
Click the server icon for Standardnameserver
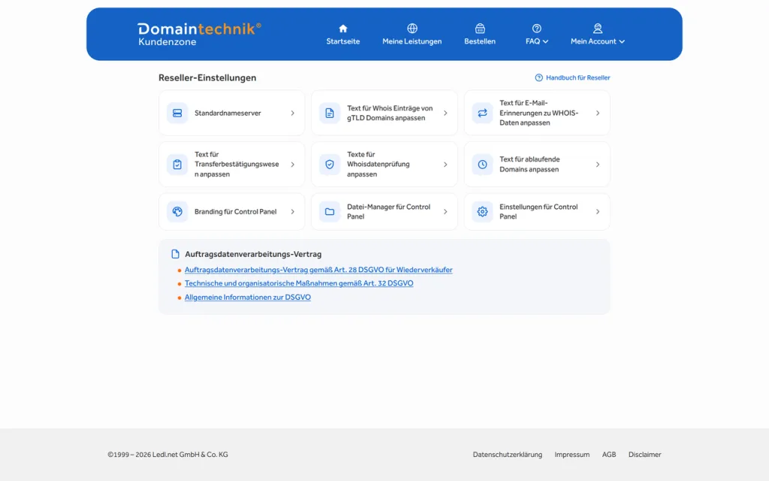pos(177,113)
